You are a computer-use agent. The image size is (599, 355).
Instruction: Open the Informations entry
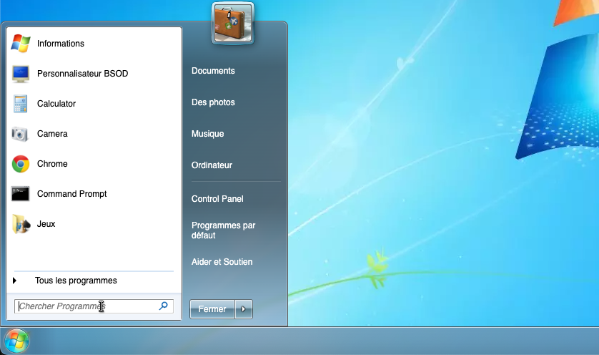tap(60, 44)
